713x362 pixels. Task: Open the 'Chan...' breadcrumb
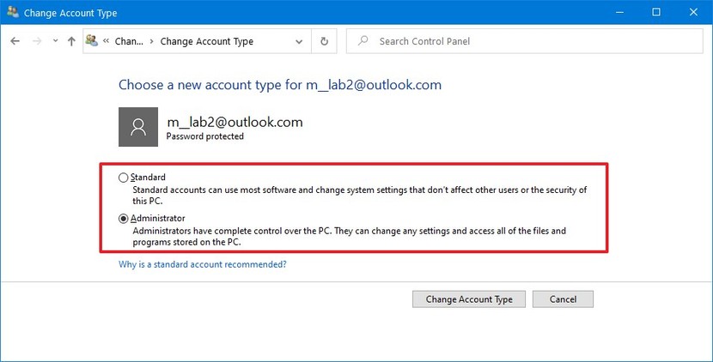coord(129,41)
